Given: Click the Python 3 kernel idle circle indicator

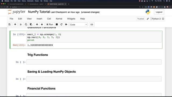Looking at the screenshot, I should (163, 19).
